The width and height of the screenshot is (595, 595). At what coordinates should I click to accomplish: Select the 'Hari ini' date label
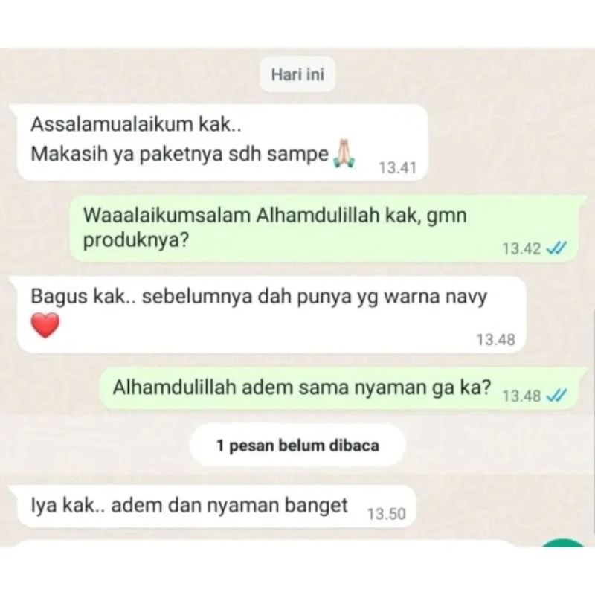(297, 74)
